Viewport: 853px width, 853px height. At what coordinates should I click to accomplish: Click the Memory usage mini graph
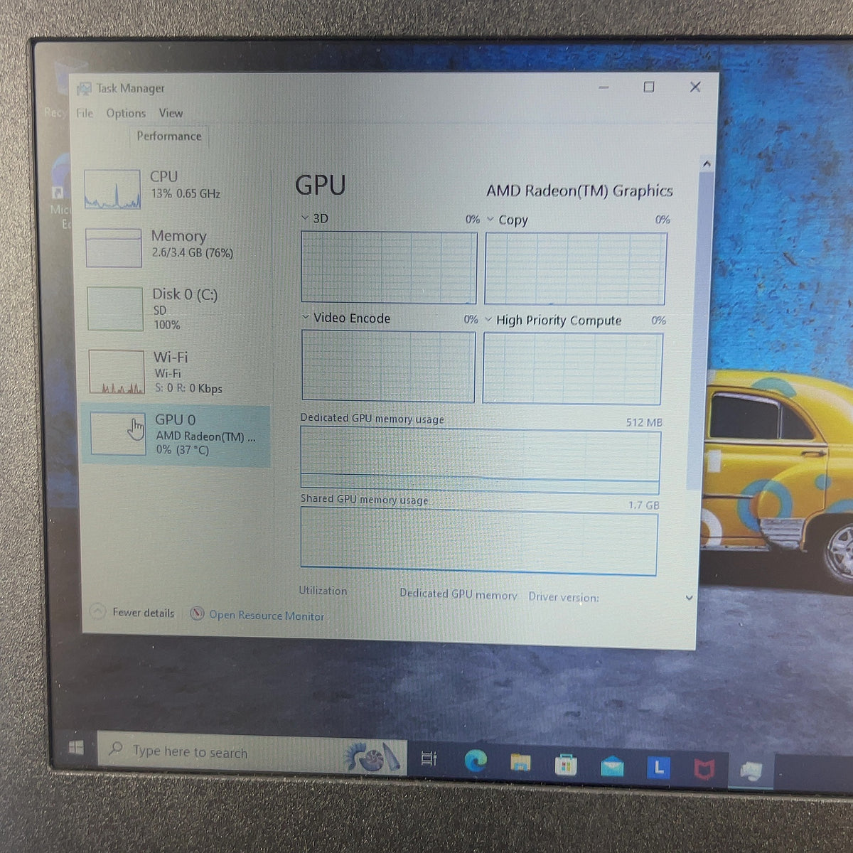point(114,247)
